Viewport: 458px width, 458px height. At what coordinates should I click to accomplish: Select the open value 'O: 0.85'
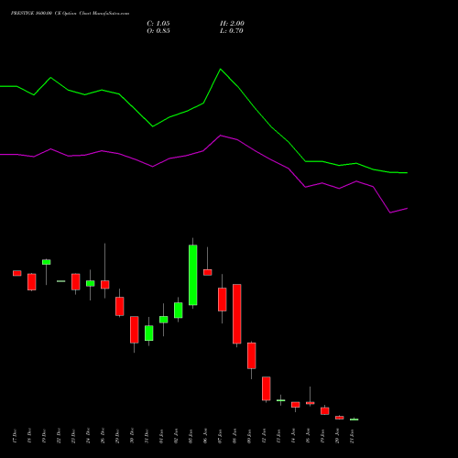tap(158, 30)
